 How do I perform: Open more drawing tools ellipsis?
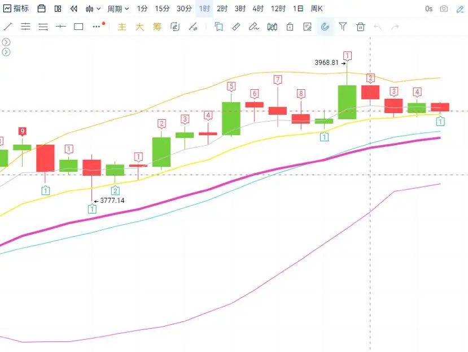[96, 27]
